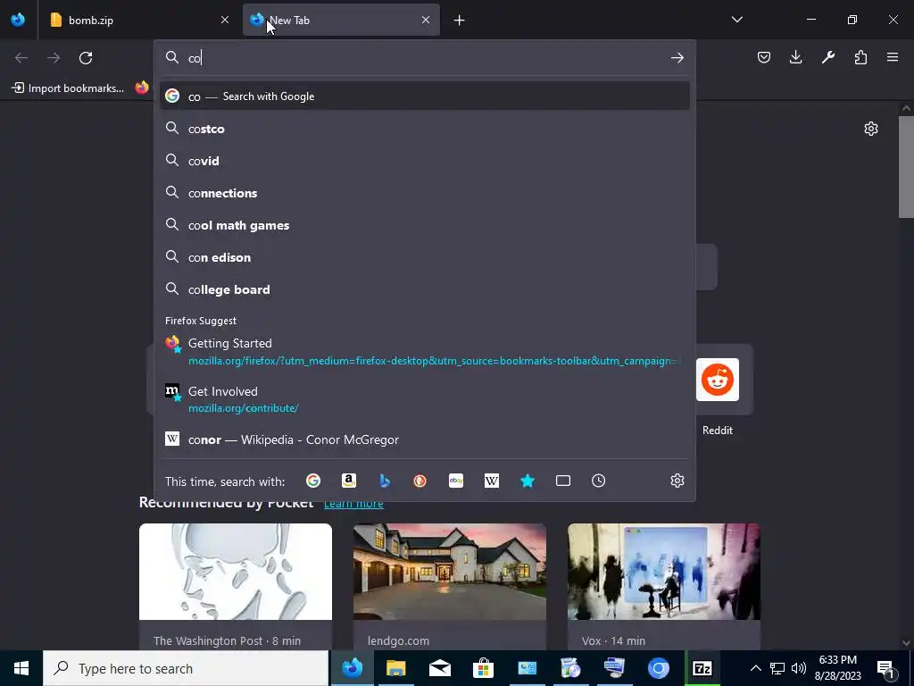
Task: Open the wrench developer tools icon
Action: tap(828, 57)
